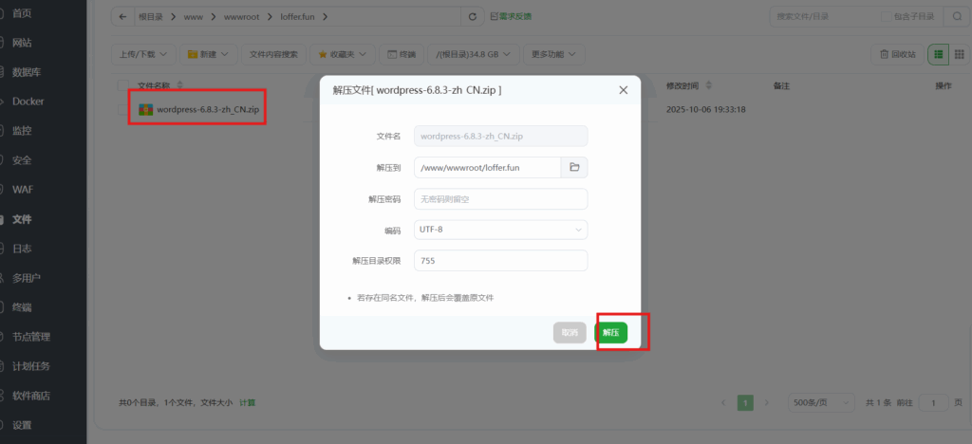972x444 pixels.
Task: Open 网站 in the sidebar
Action: tap(23, 43)
